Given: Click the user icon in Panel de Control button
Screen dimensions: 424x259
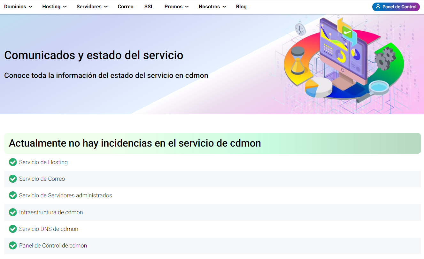Looking at the screenshot, I should coord(378,7).
